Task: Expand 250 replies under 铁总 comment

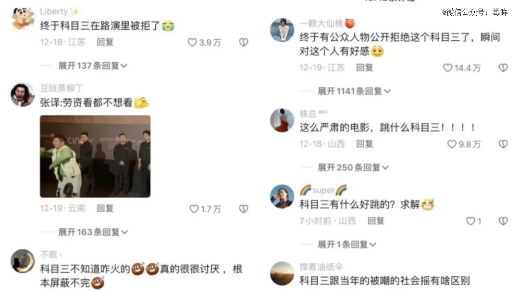Action: coord(353,167)
